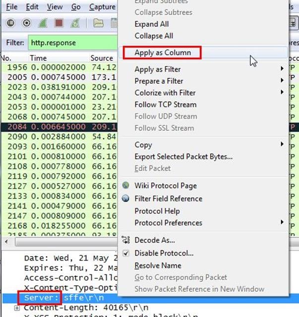299x317 pixels.
Task: Choose Apply as Column from the context menu
Action: 163,53
